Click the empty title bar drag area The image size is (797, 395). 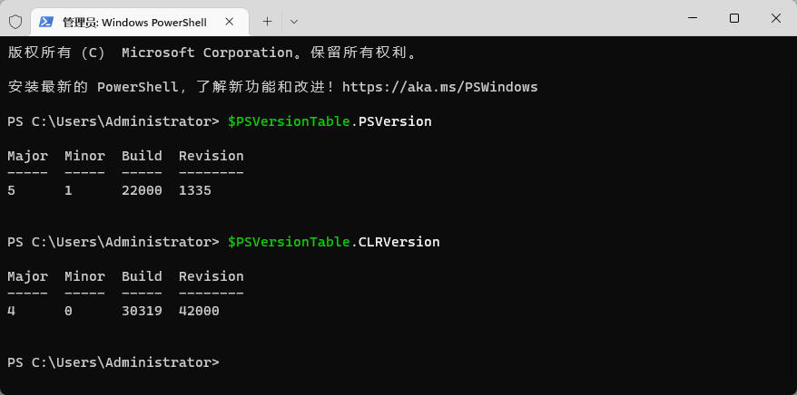pyautogui.click(x=481, y=18)
